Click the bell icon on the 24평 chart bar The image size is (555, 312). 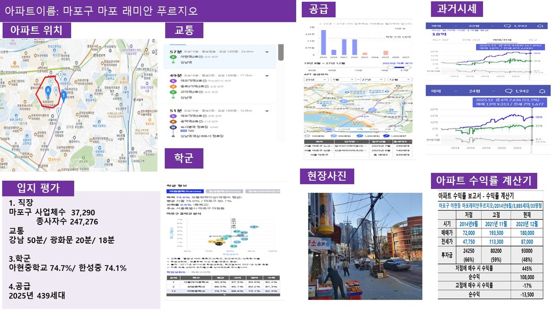541,91
